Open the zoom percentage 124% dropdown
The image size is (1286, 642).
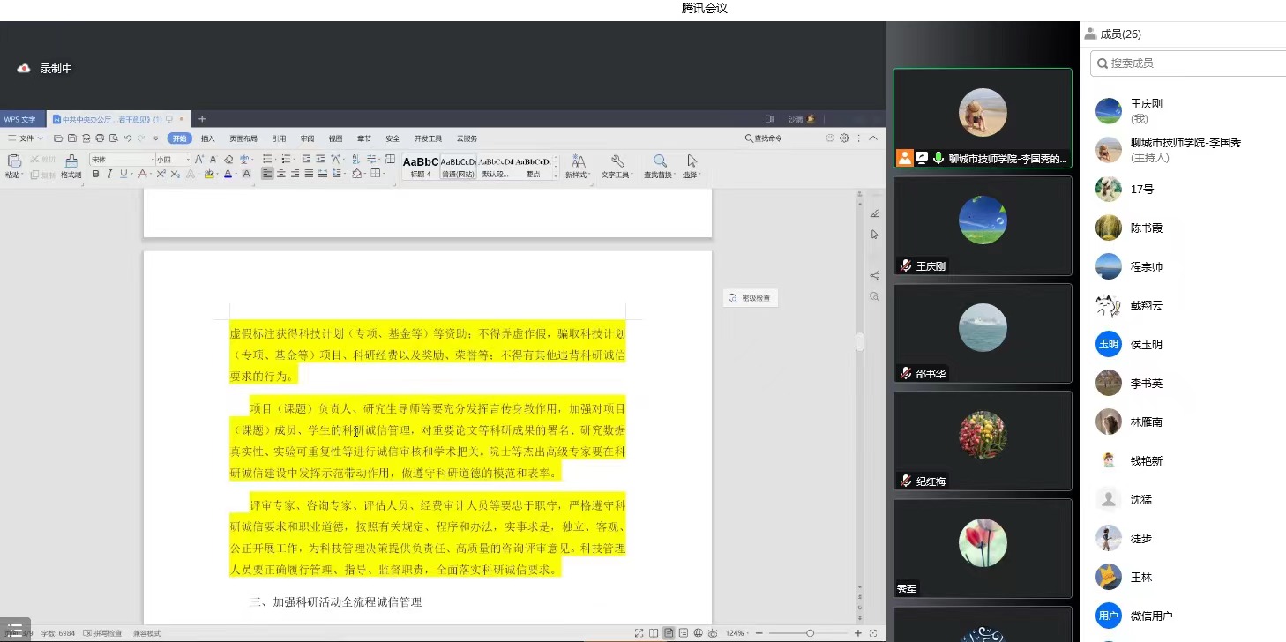736,633
